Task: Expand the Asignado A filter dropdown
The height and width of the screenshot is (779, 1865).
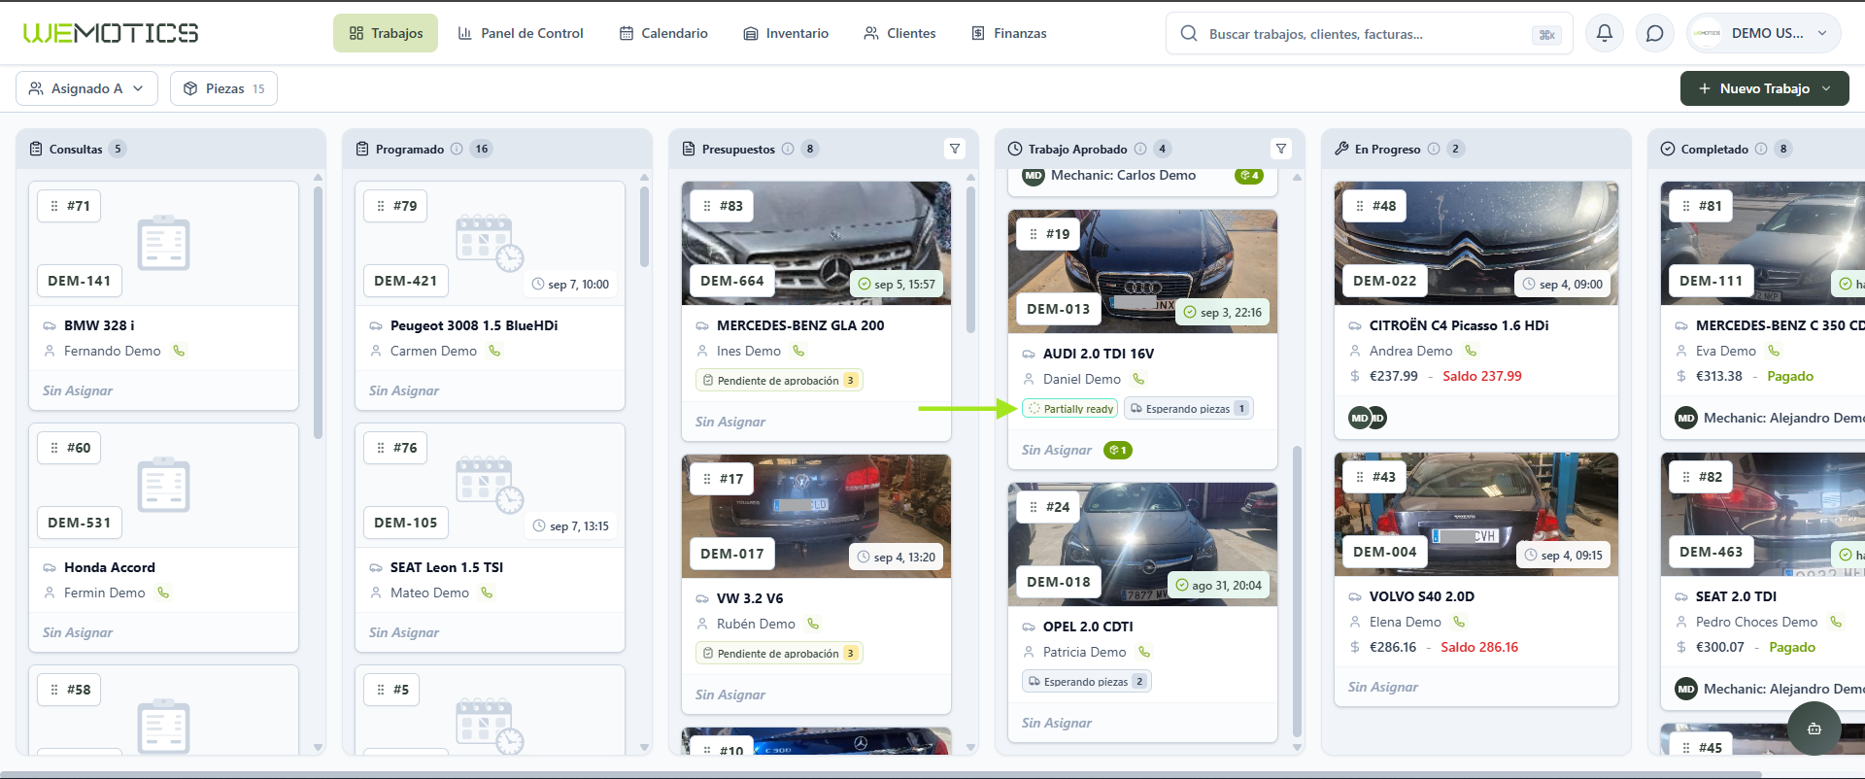Action: coord(86,88)
